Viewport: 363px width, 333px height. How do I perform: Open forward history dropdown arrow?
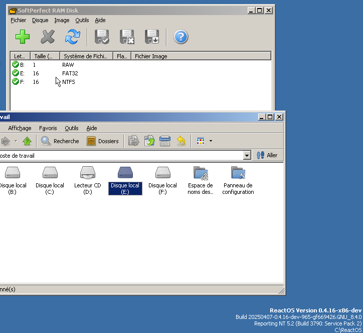pyautogui.click(x=16, y=141)
